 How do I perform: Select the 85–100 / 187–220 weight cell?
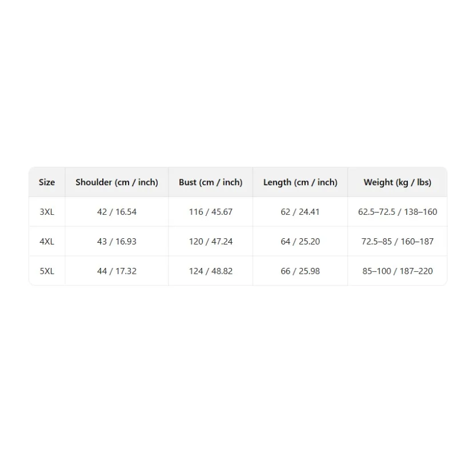398,271
